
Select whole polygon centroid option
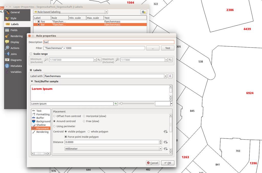[x=89, y=132]
